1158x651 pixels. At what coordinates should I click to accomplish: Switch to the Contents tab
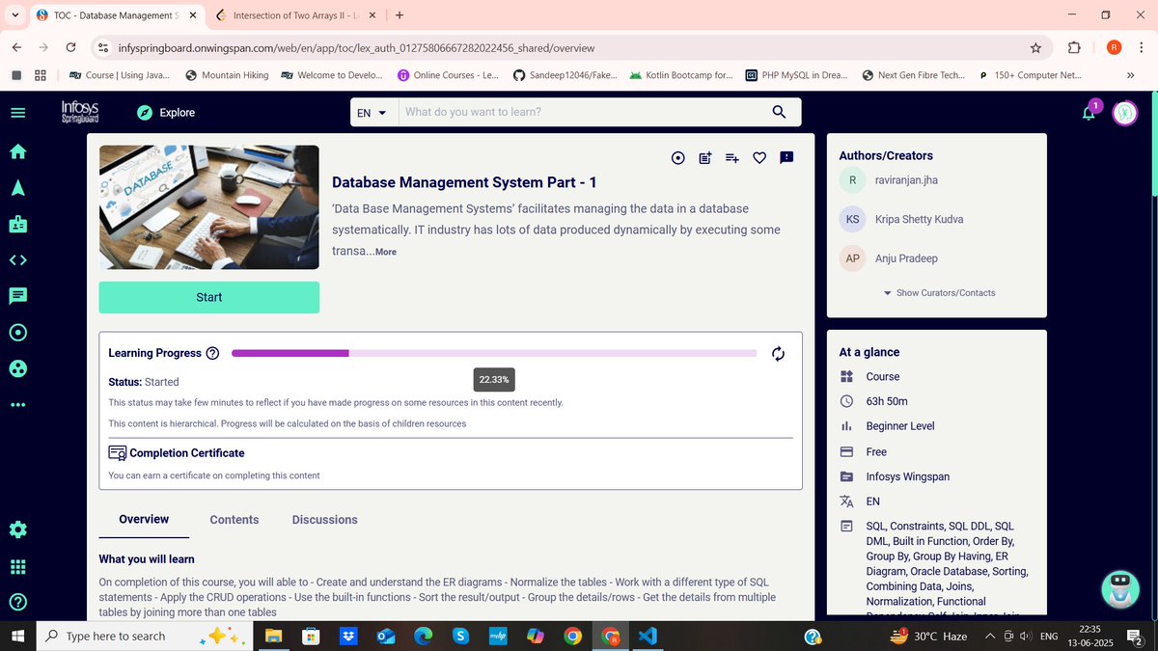tap(234, 520)
